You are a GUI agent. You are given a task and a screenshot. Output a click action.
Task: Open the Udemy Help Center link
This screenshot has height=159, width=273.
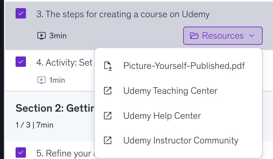(162, 116)
